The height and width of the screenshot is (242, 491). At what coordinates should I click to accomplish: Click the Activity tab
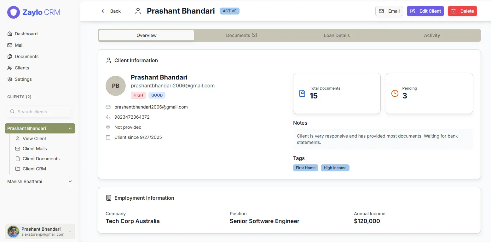click(432, 35)
